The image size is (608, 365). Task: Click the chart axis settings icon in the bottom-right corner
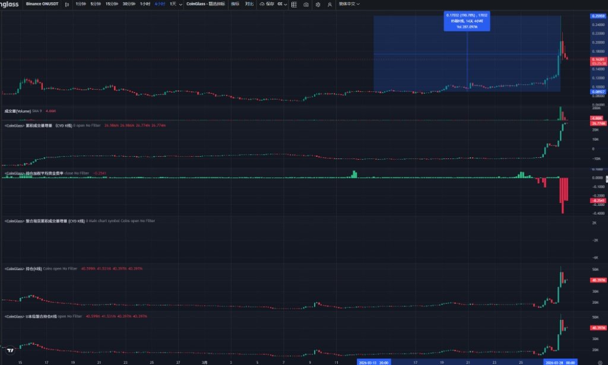tap(600, 362)
